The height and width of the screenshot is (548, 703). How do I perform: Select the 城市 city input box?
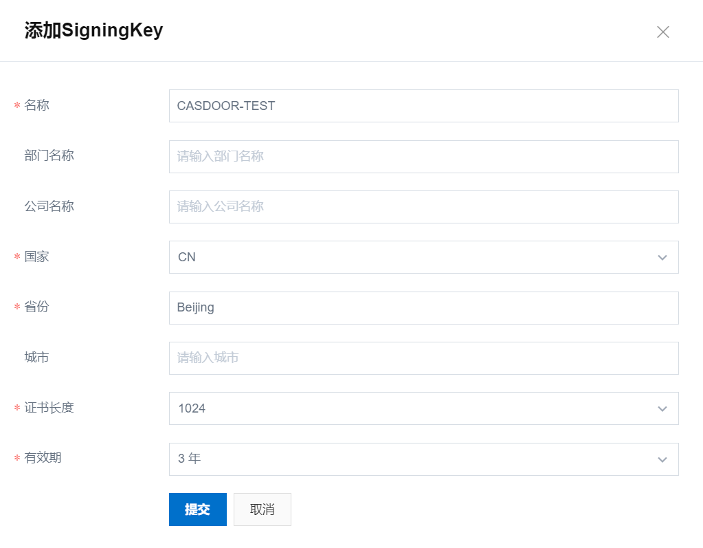423,358
